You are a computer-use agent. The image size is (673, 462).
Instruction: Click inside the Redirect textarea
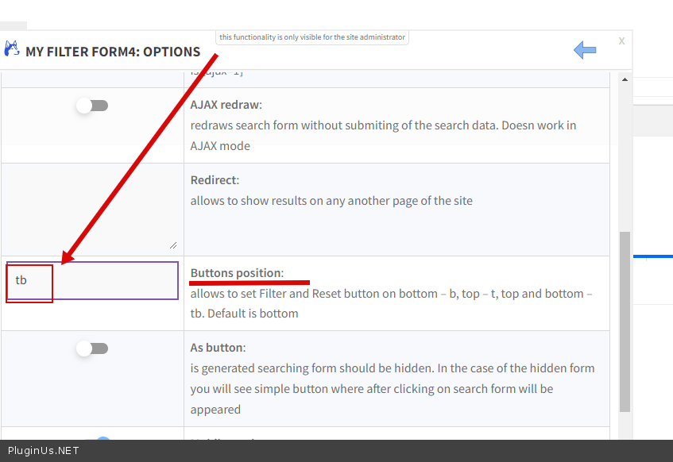[92, 210]
